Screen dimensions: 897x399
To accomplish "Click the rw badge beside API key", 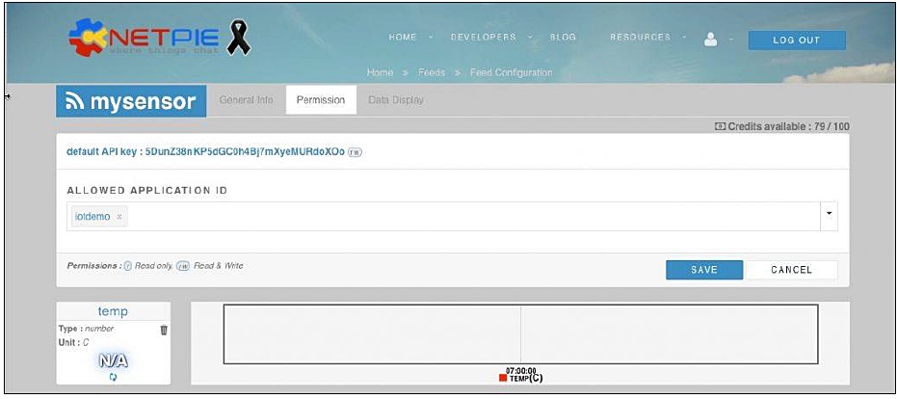I will pos(355,152).
